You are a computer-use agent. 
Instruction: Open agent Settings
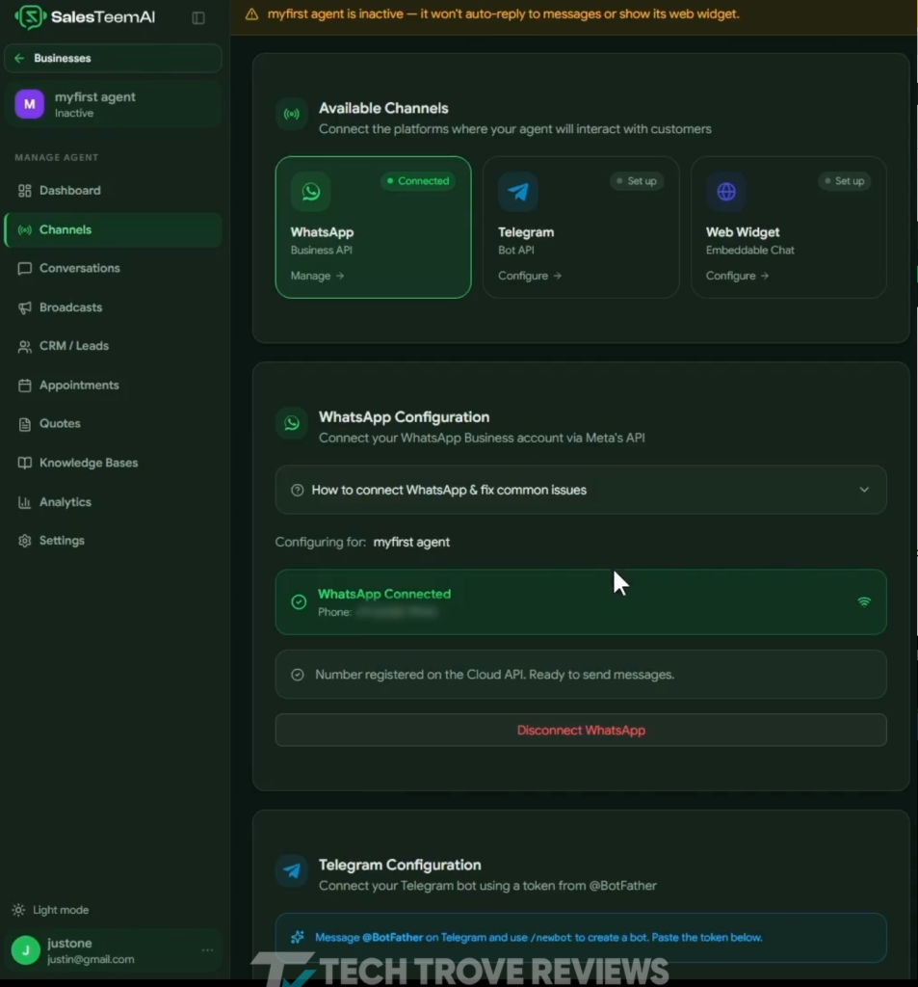[x=114, y=541]
